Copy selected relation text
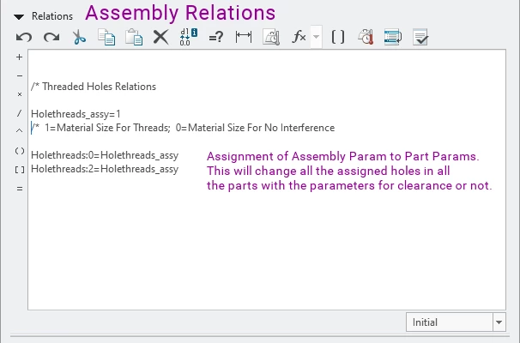 (x=106, y=37)
